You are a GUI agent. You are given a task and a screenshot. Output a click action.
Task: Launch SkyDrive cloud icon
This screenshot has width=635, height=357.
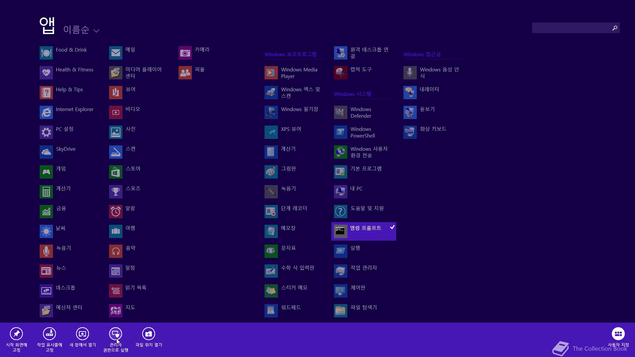click(x=46, y=152)
